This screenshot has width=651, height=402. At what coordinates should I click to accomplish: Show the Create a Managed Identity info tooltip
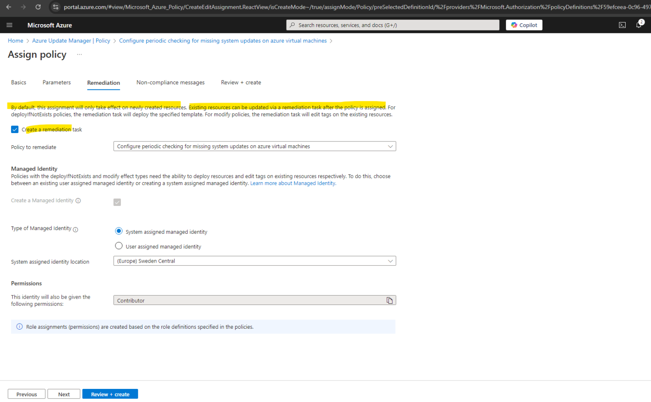[79, 201]
